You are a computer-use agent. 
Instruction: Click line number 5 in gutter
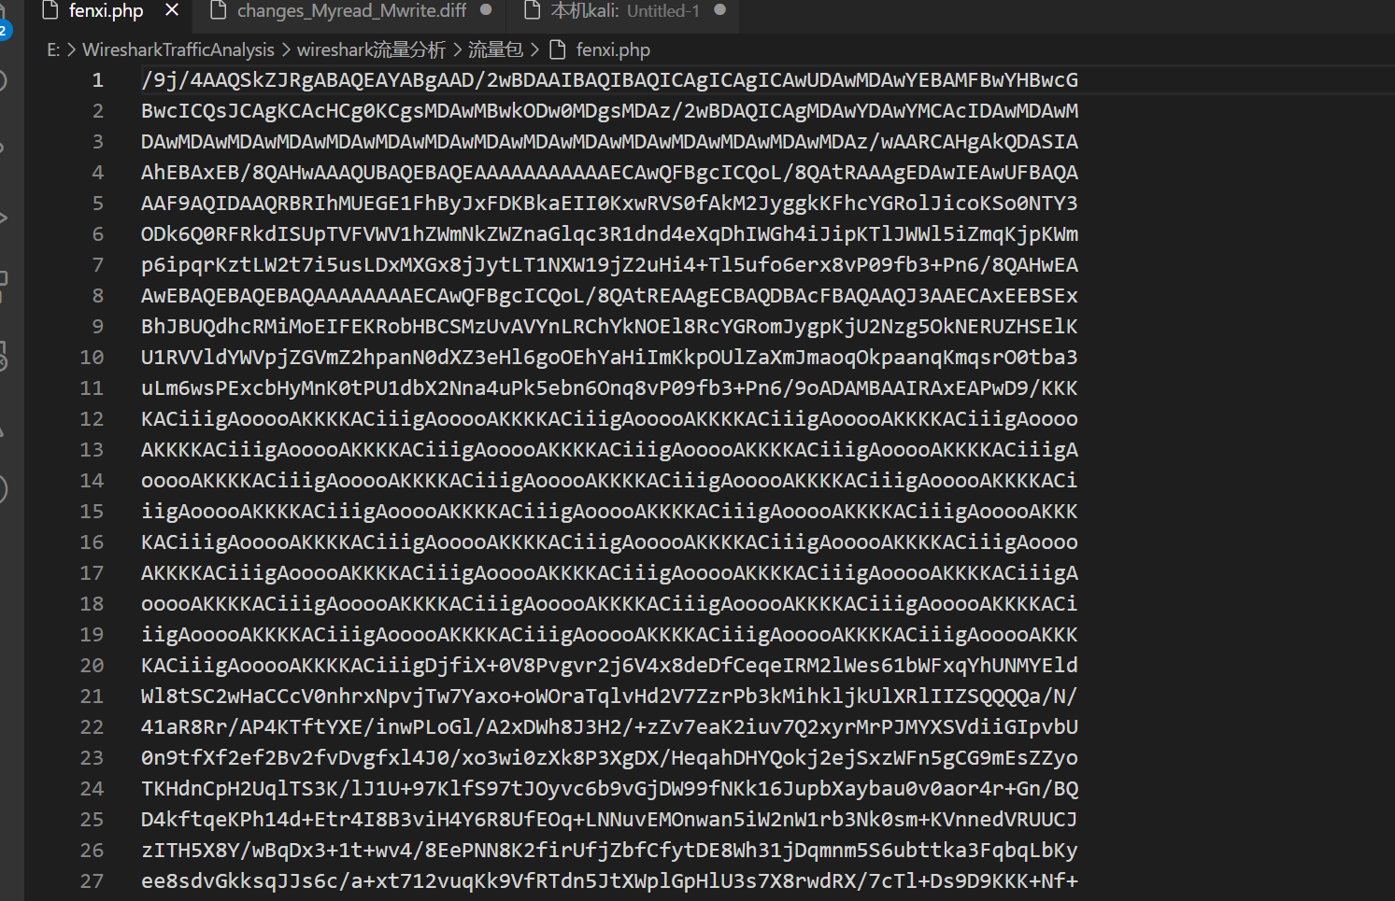[97, 204]
